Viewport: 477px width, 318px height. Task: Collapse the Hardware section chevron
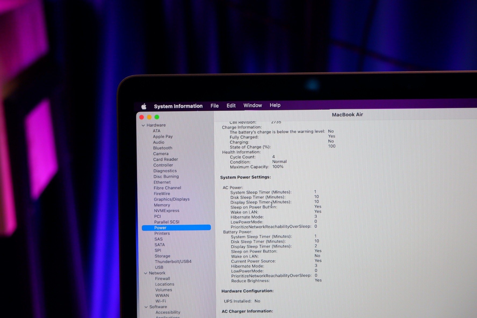[143, 125]
